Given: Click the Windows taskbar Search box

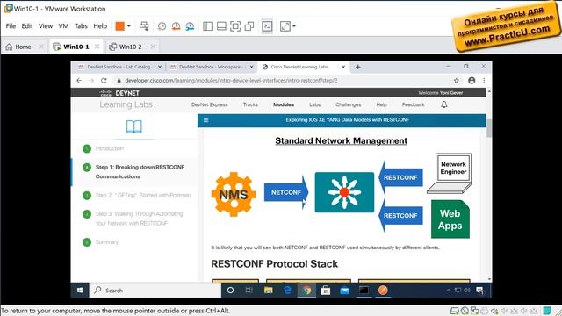Looking at the screenshot, I should [155, 291].
